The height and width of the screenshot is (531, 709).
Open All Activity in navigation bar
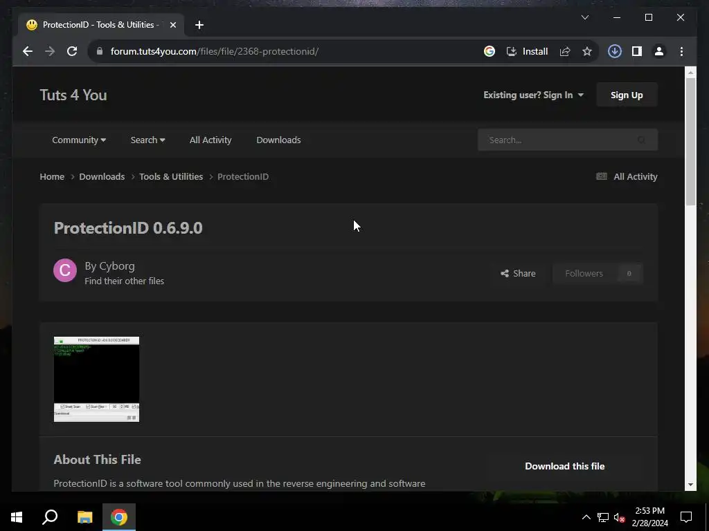tap(210, 140)
